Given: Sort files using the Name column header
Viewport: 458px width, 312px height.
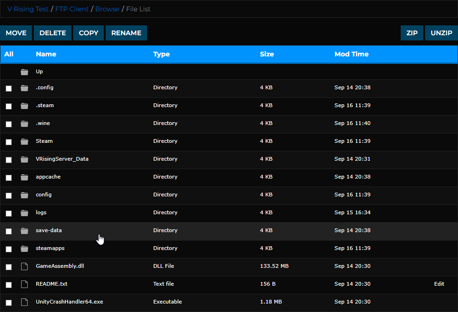Looking at the screenshot, I should coord(46,54).
